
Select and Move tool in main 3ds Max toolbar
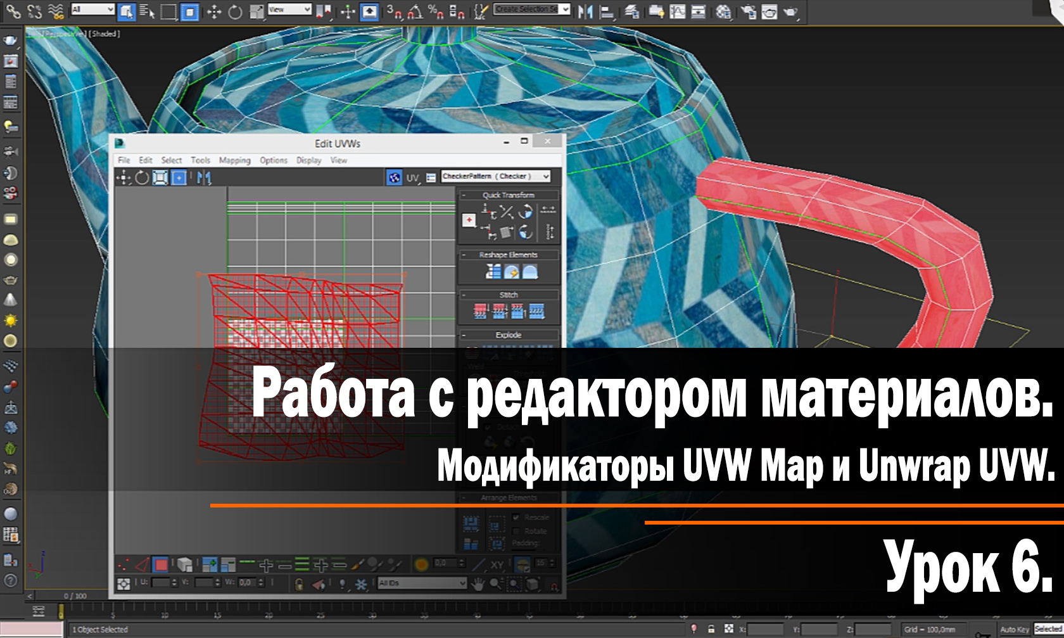[215, 10]
